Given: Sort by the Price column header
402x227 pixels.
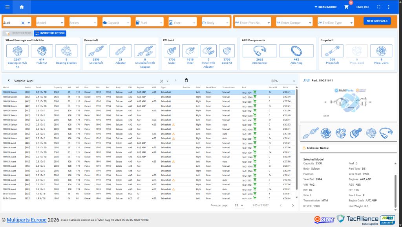Looking at the screenshot, I should point(286,87).
